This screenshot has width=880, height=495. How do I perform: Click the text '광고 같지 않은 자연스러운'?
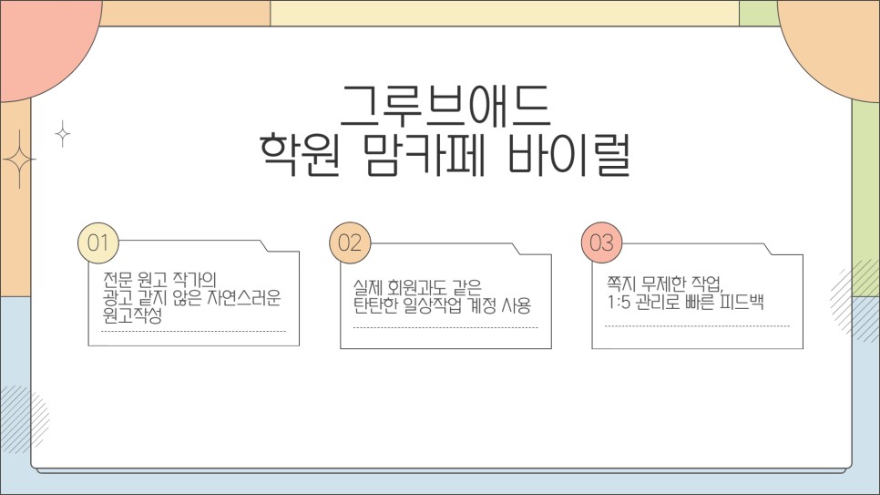coord(191,297)
